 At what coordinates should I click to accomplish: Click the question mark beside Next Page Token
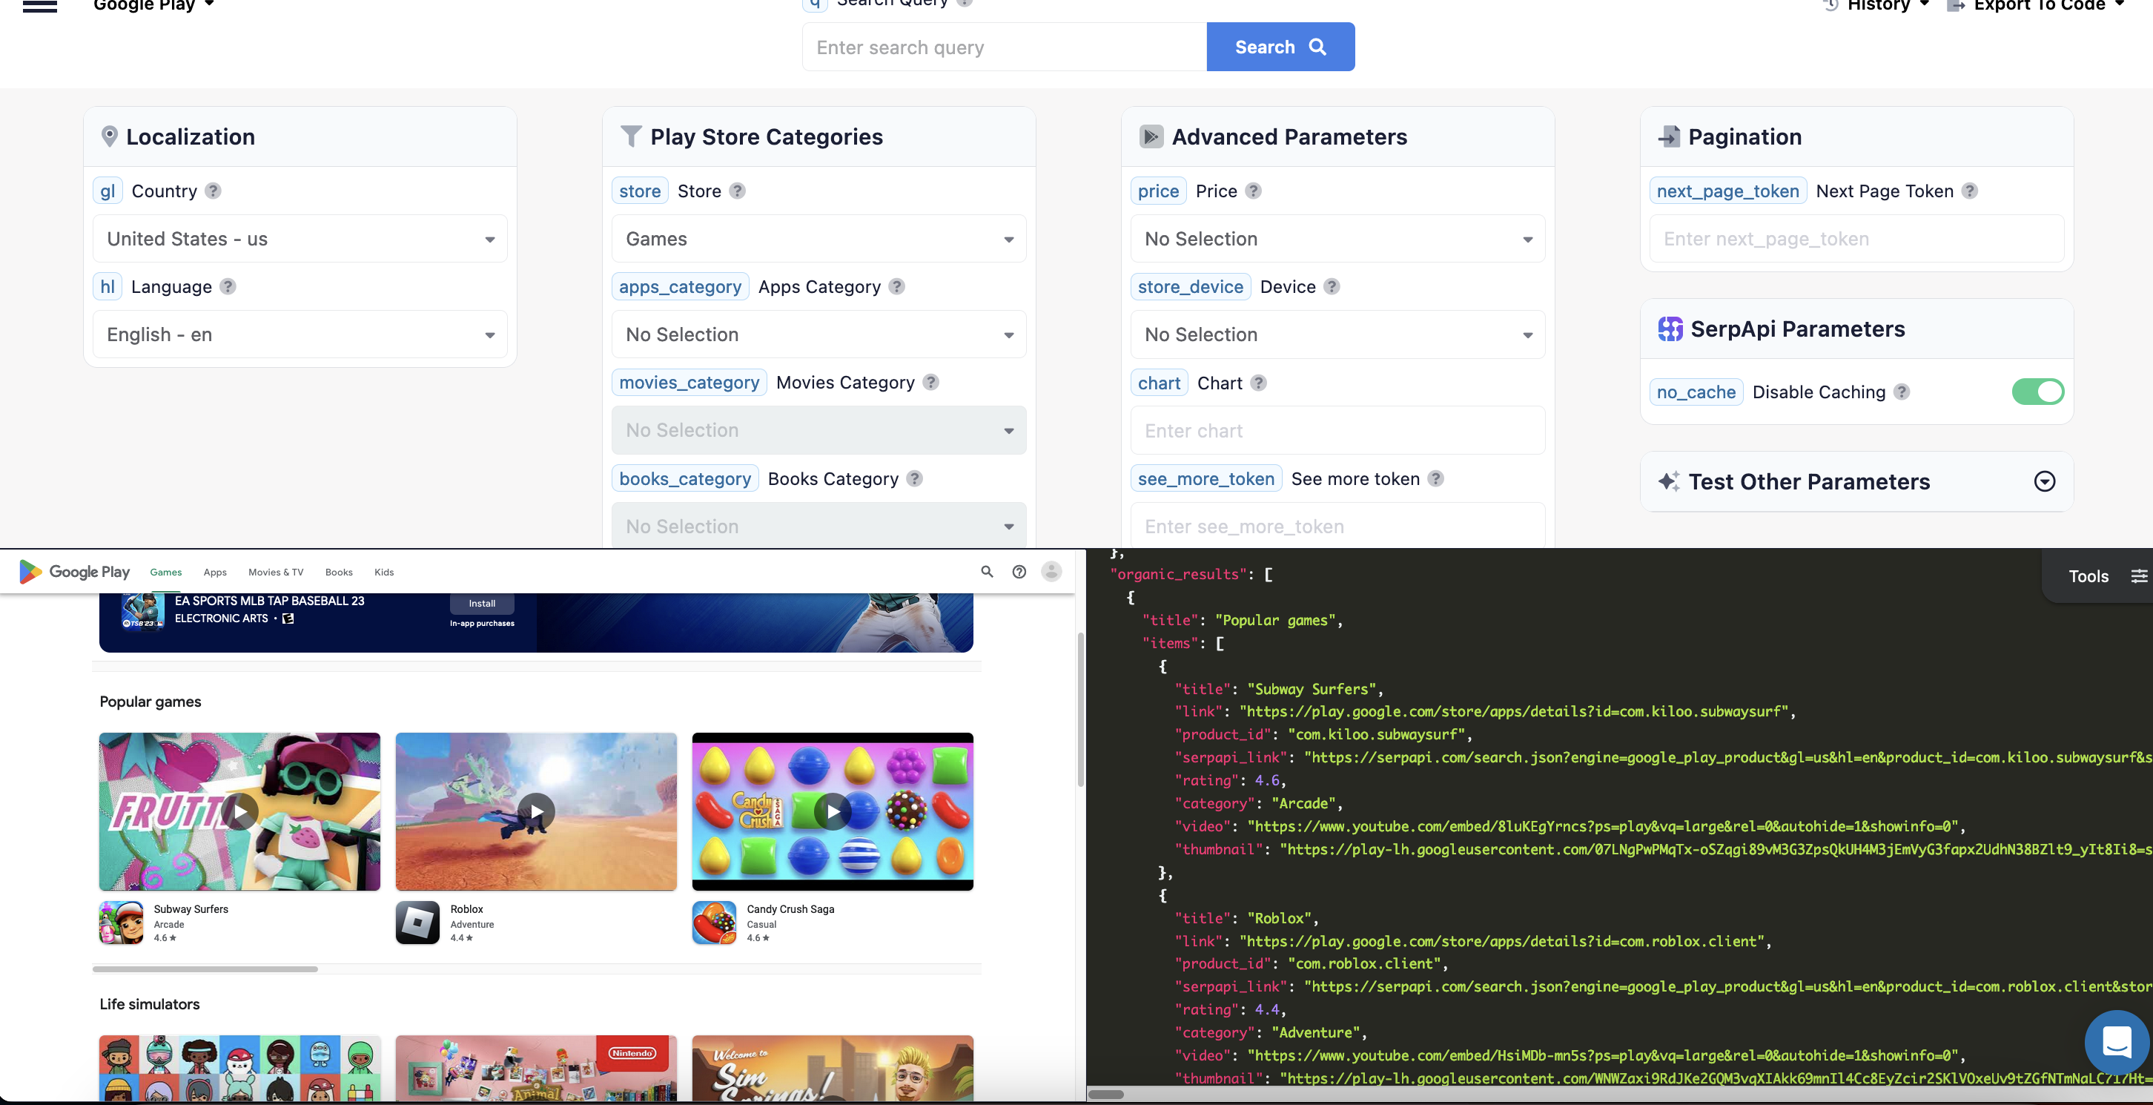[1971, 191]
